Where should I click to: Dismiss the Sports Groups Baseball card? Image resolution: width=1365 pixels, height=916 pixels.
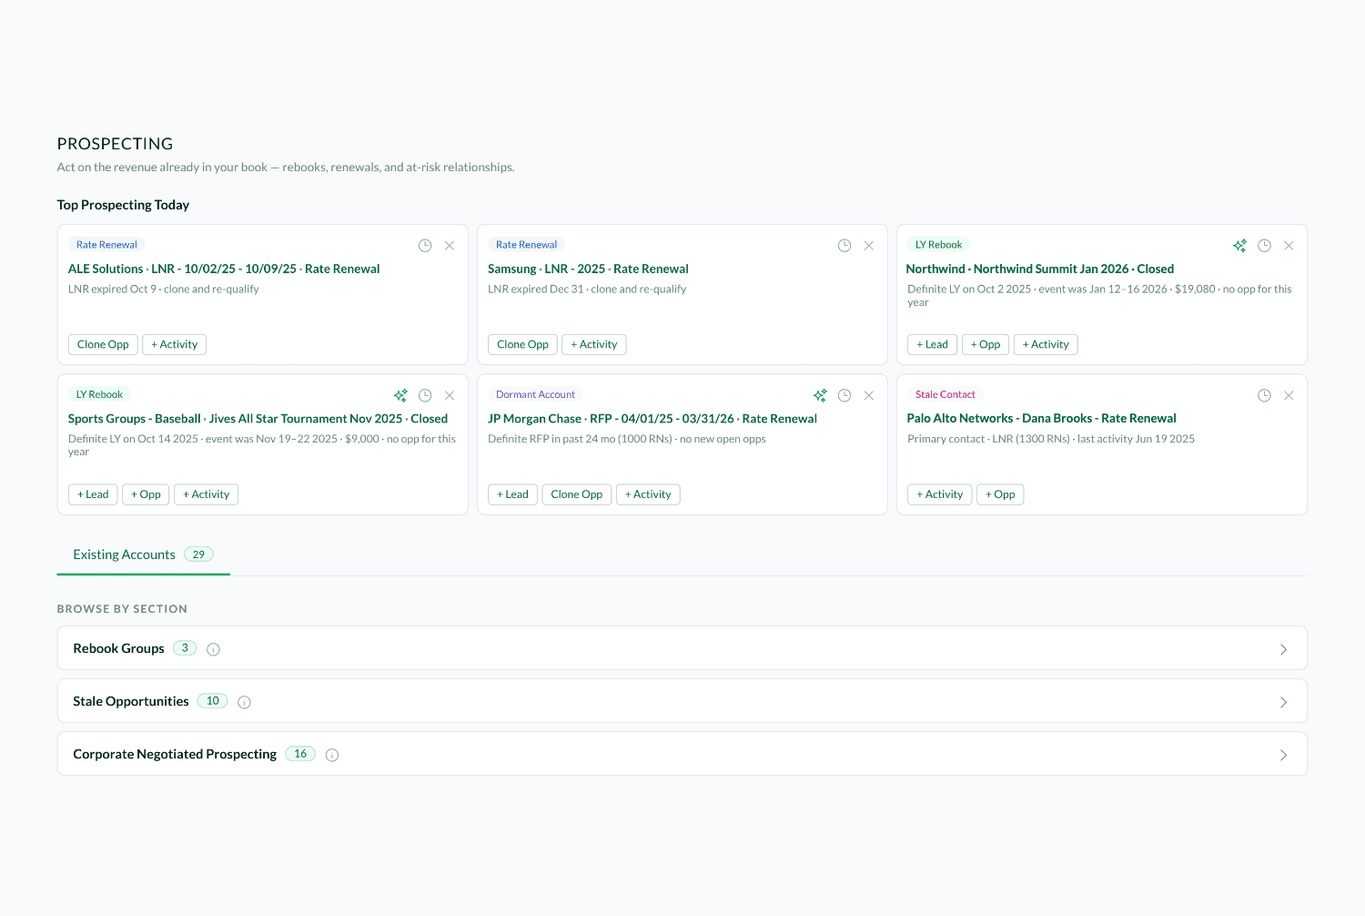point(450,395)
